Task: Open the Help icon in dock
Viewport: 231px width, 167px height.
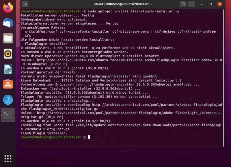Action: coord(8,100)
